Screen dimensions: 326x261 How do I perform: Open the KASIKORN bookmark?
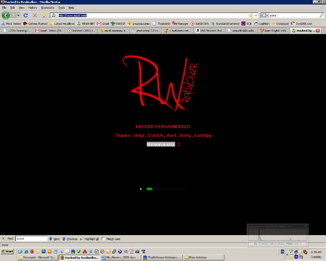pyautogui.click(x=199, y=23)
